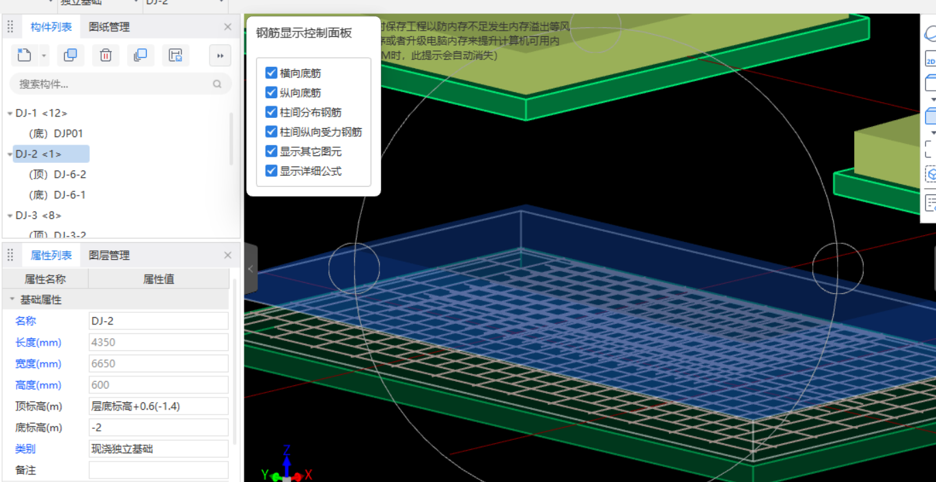Click the region selection bracket icon
936x482 pixels.
[x=930, y=149]
